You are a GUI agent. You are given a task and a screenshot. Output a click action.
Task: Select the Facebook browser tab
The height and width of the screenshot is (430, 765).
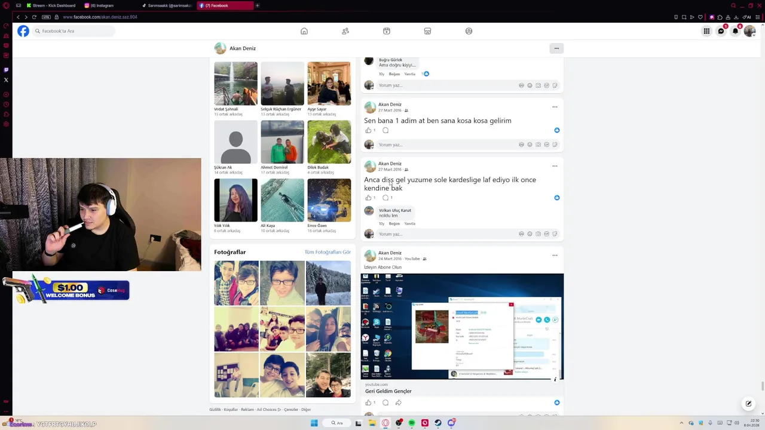point(224,5)
